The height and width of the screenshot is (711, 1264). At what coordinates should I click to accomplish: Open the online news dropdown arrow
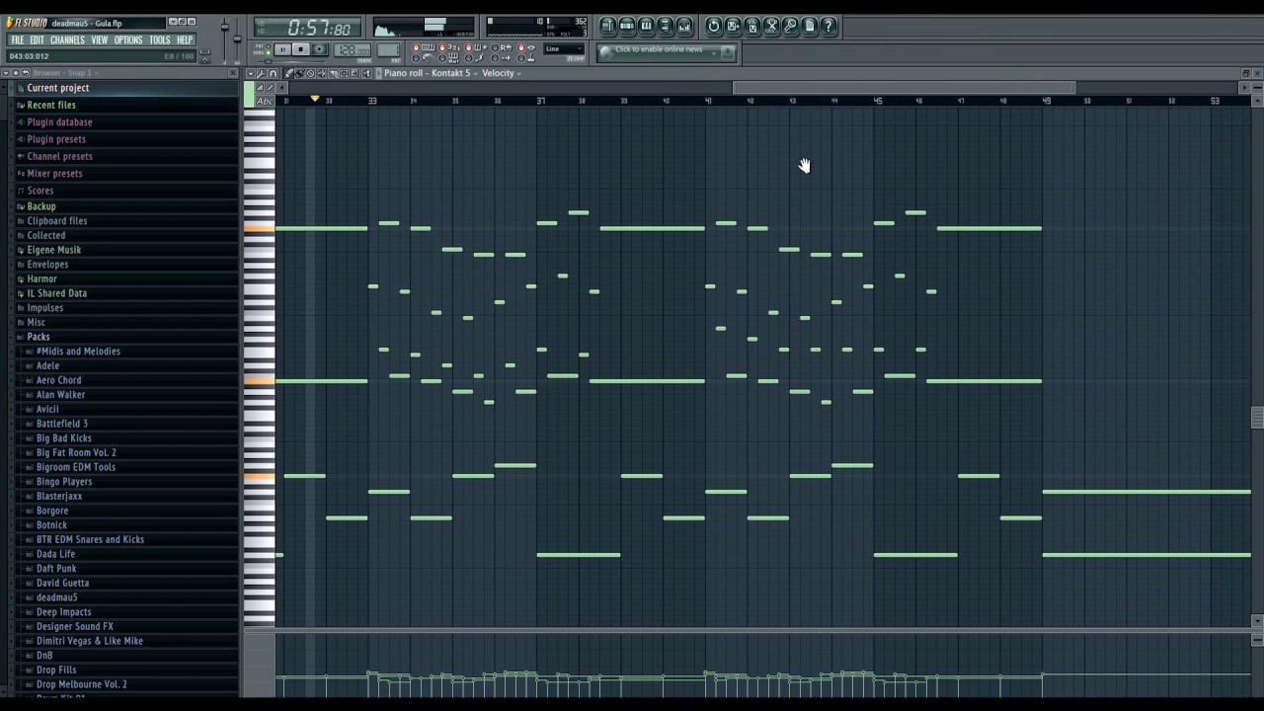[x=713, y=52]
